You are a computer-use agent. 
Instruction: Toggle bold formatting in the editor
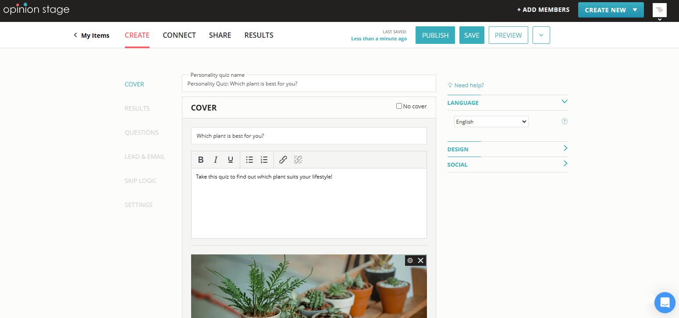[x=201, y=160]
